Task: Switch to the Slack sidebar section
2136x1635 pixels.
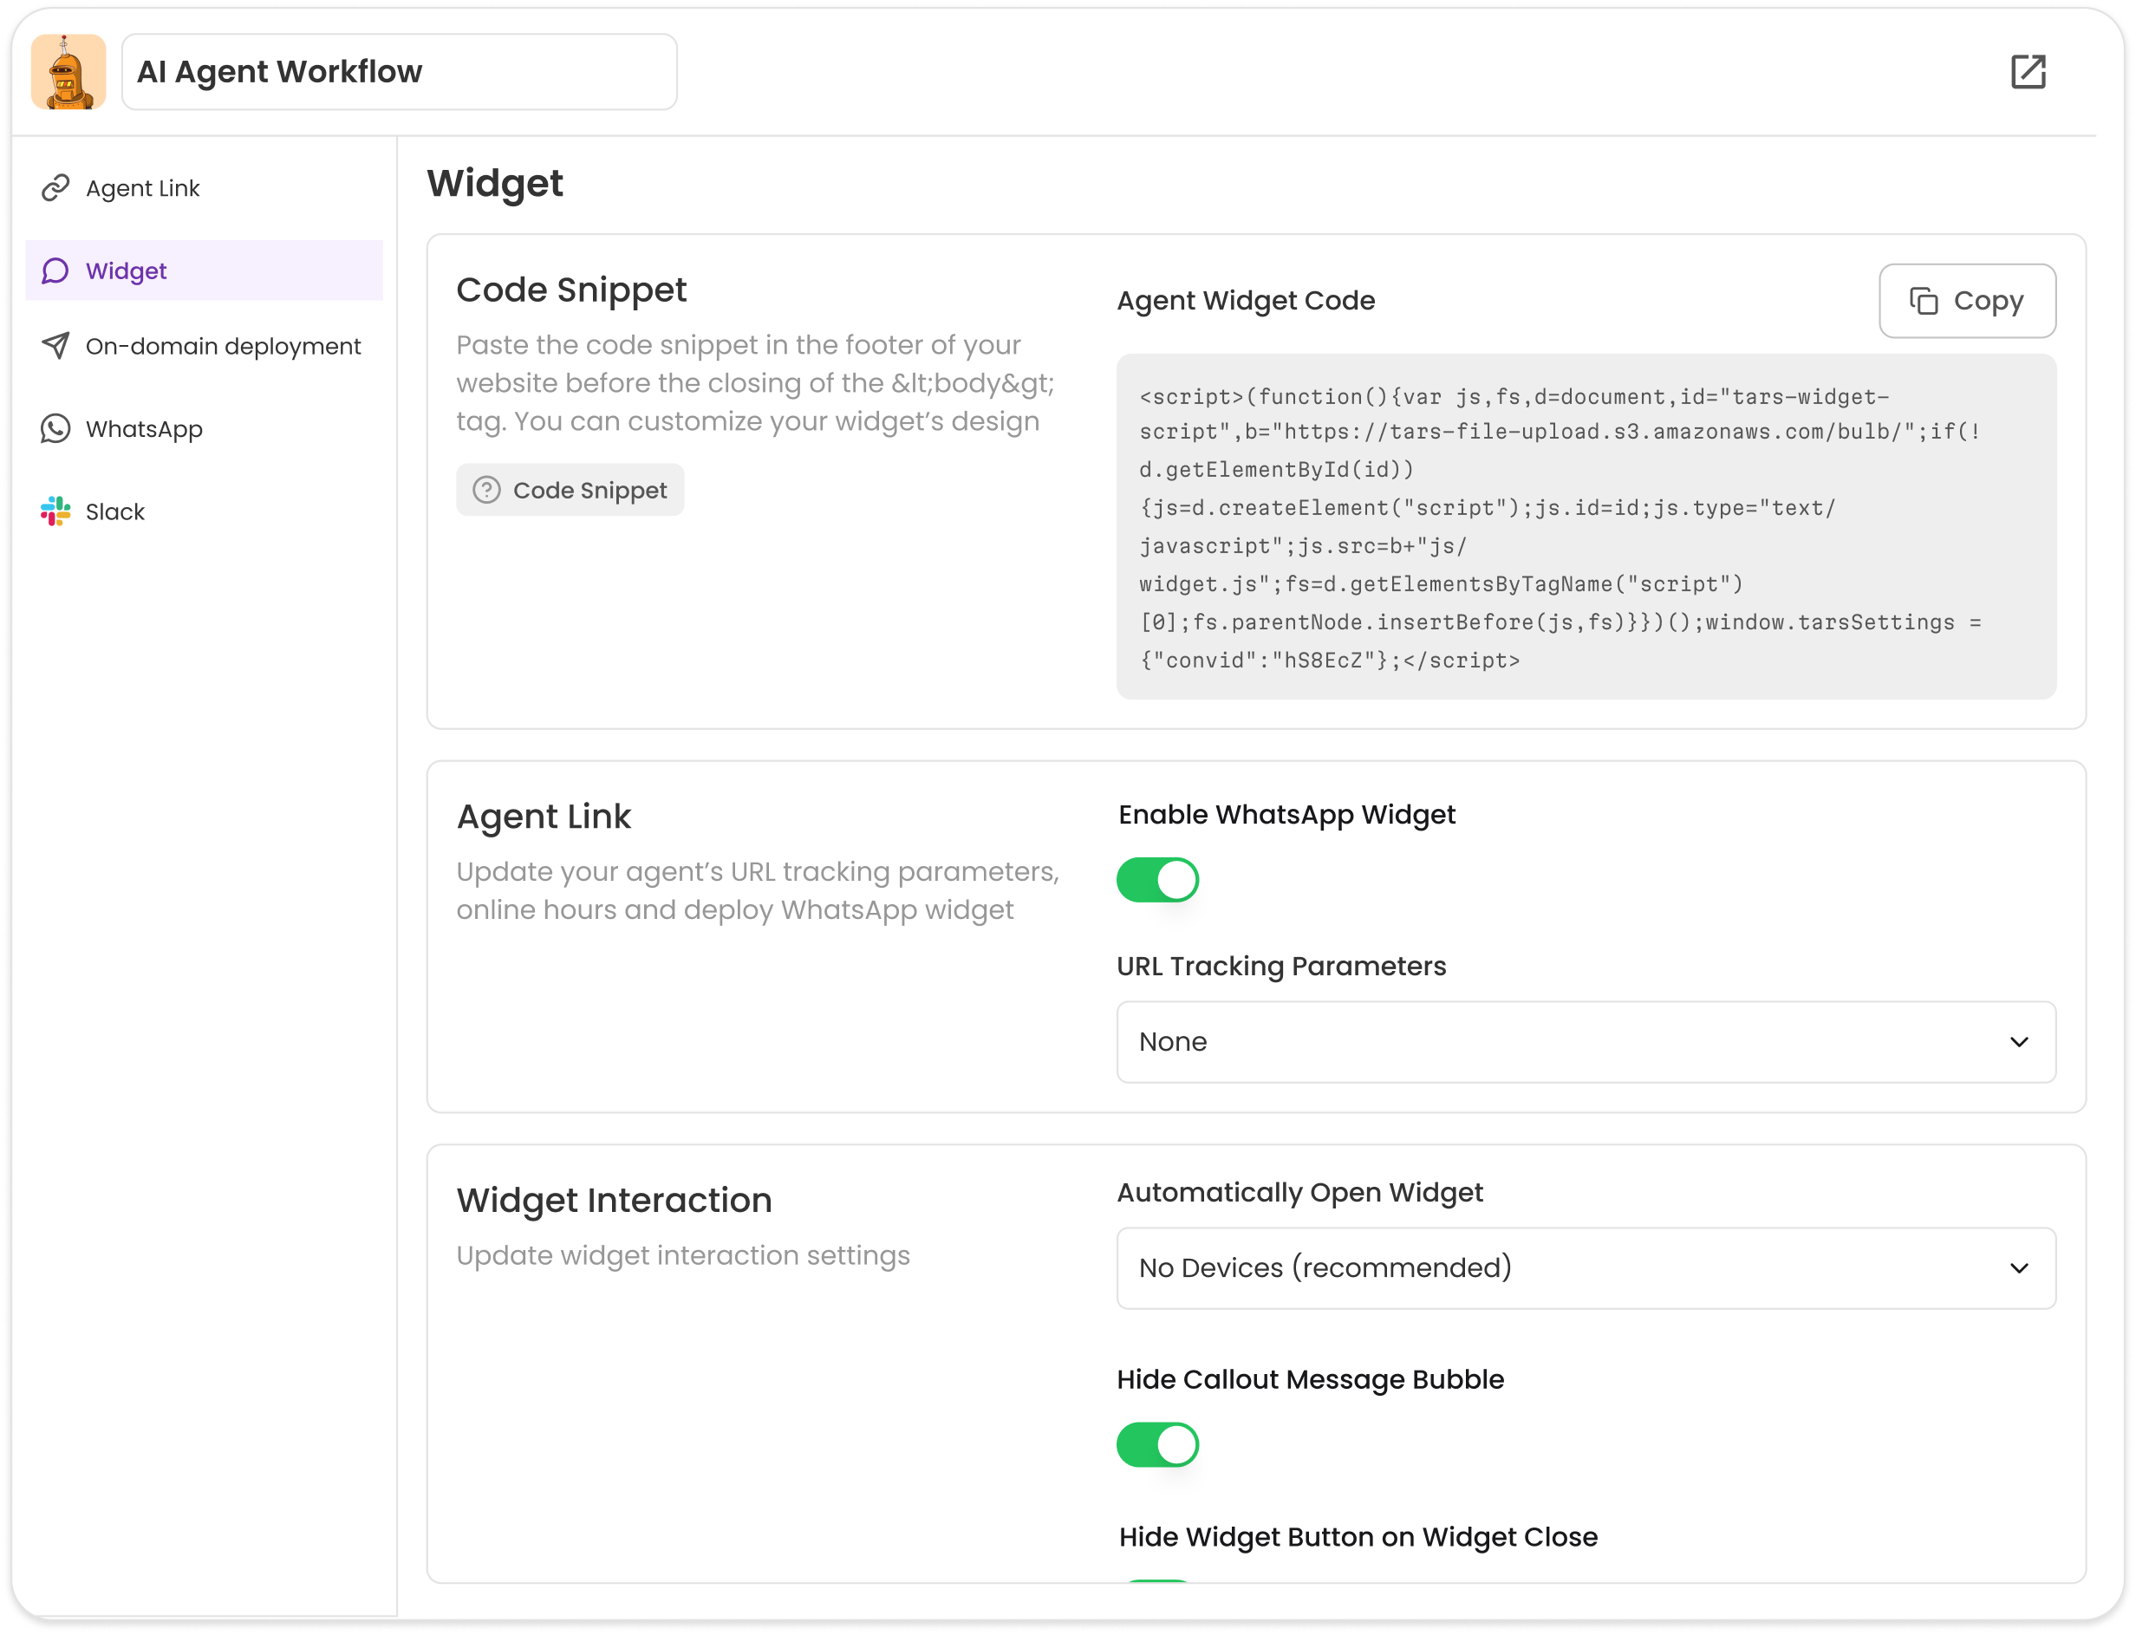Action: click(114, 511)
